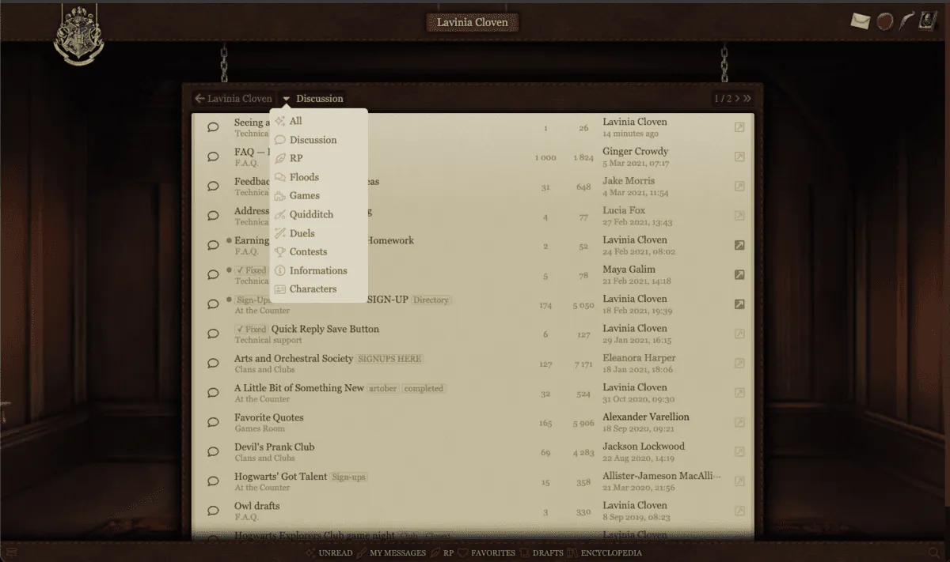950x562 pixels.
Task: Click the completed tag
Action: (424, 389)
